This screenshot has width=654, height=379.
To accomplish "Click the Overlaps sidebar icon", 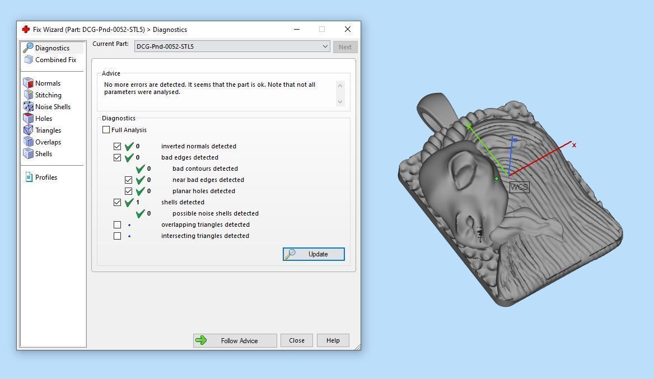I will (28, 142).
